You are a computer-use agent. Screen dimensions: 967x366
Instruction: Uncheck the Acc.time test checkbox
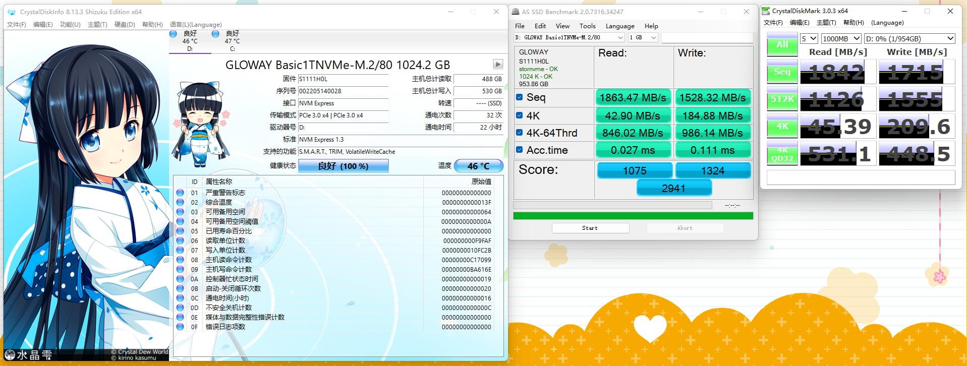[519, 150]
